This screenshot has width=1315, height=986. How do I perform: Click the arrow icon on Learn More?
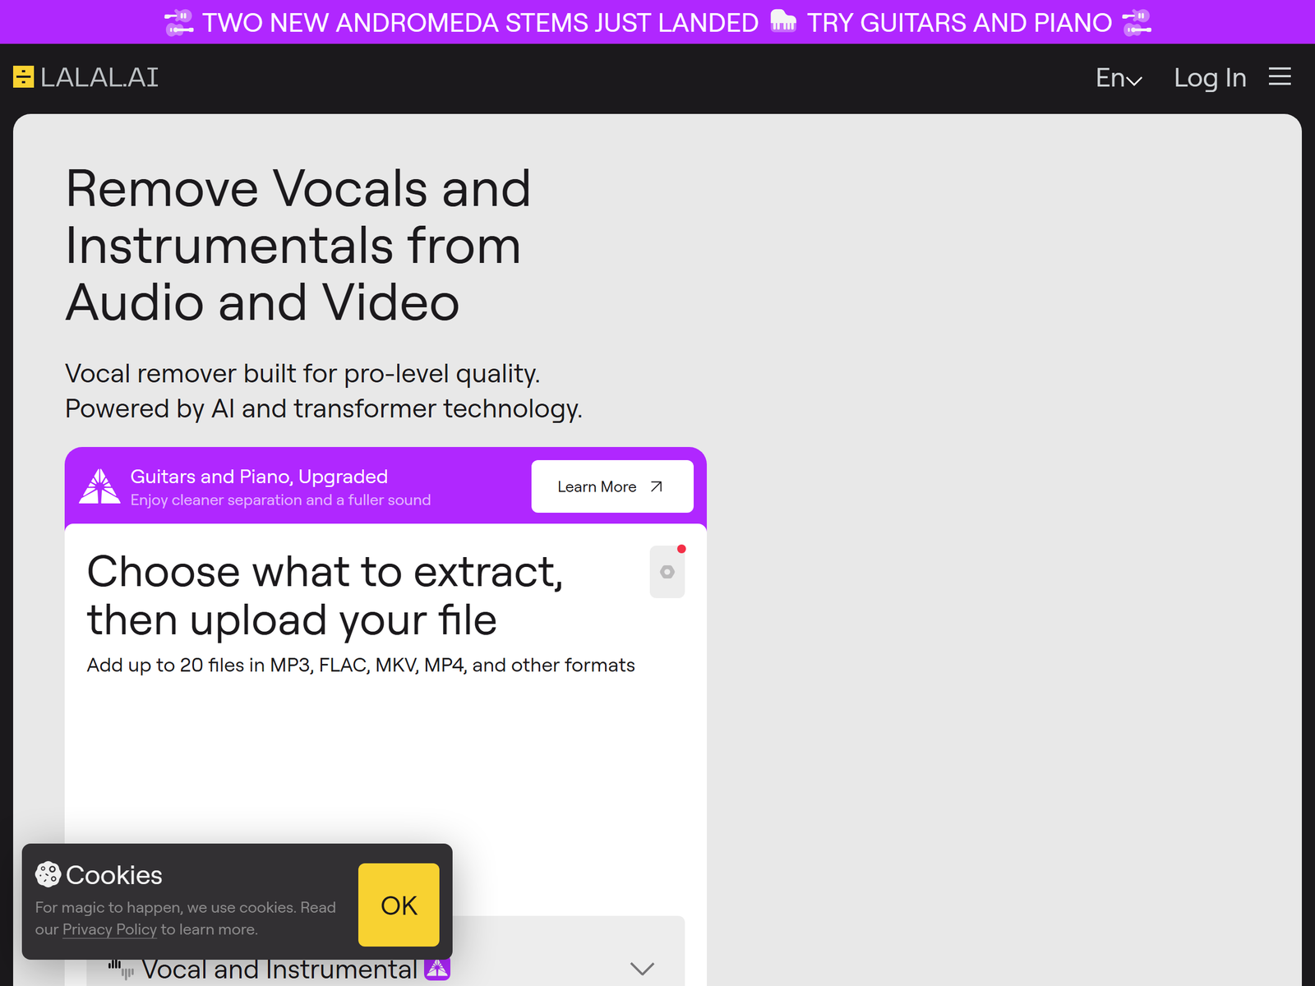(656, 486)
